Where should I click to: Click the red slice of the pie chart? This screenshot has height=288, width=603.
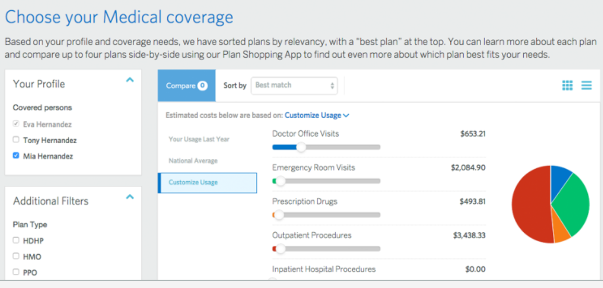(x=531, y=208)
